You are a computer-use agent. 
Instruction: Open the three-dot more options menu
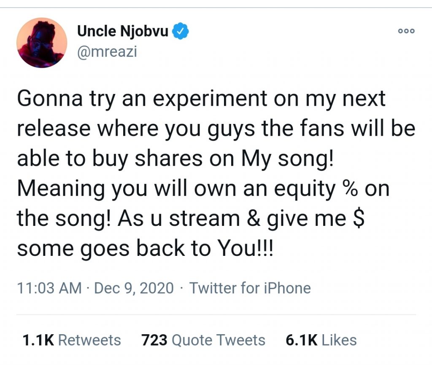pyautogui.click(x=406, y=31)
